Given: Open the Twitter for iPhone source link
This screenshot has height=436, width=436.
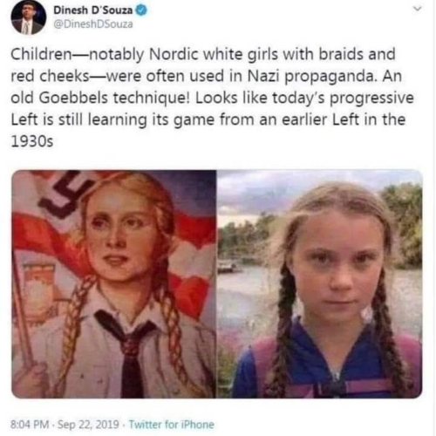Looking at the screenshot, I should (x=172, y=425).
